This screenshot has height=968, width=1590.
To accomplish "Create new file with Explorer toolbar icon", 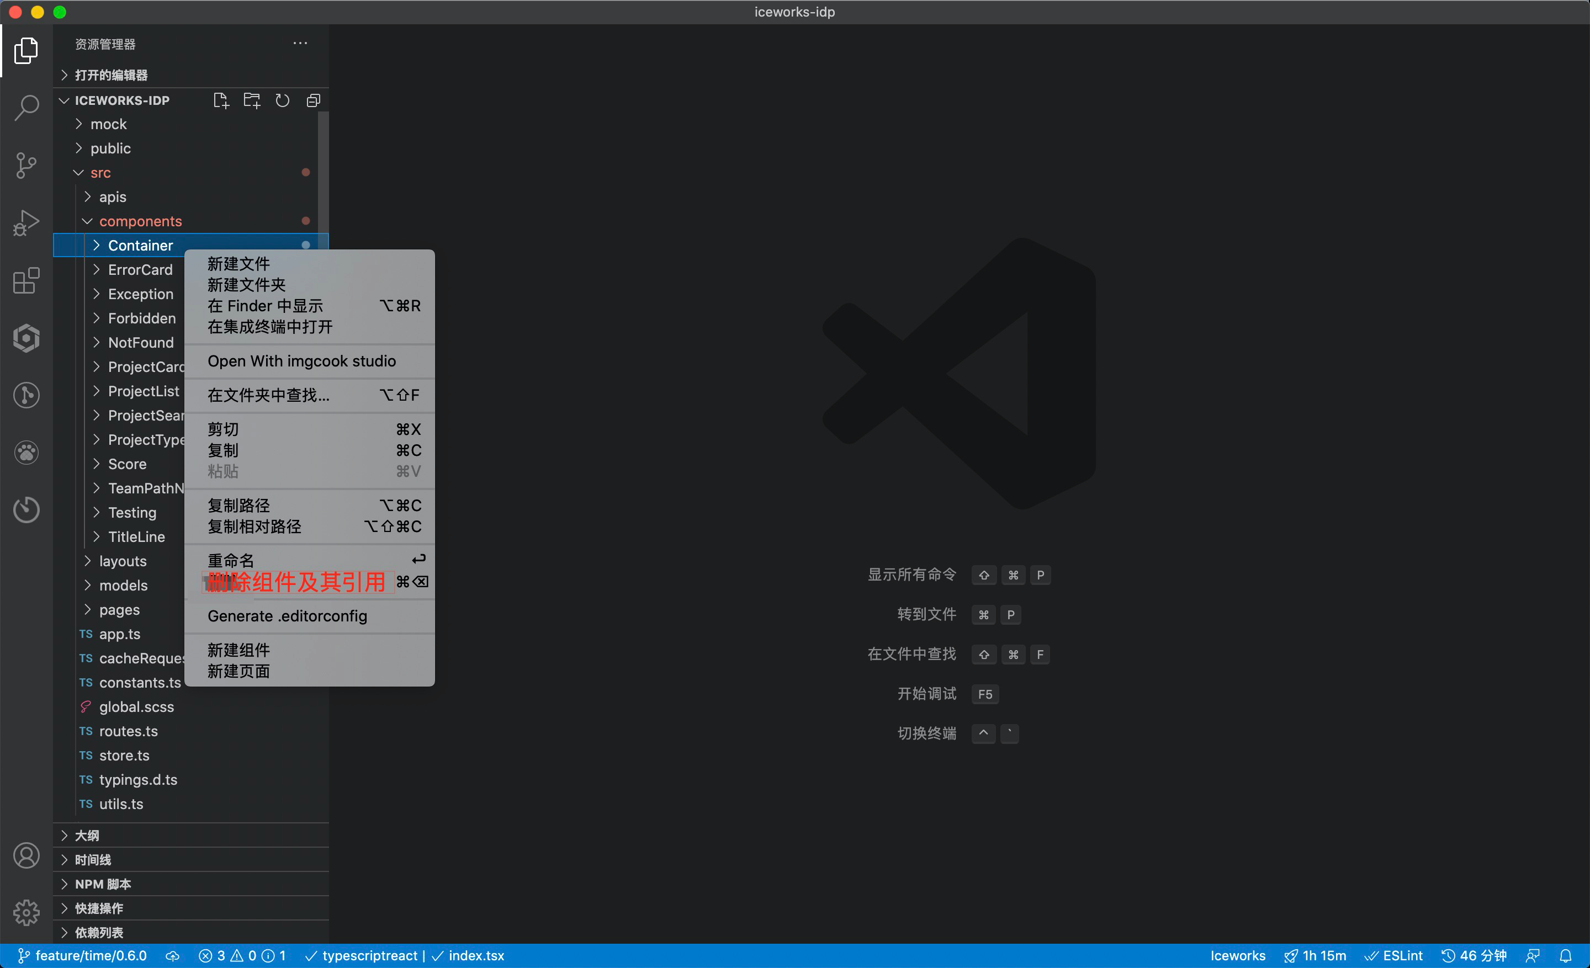I will 221,100.
